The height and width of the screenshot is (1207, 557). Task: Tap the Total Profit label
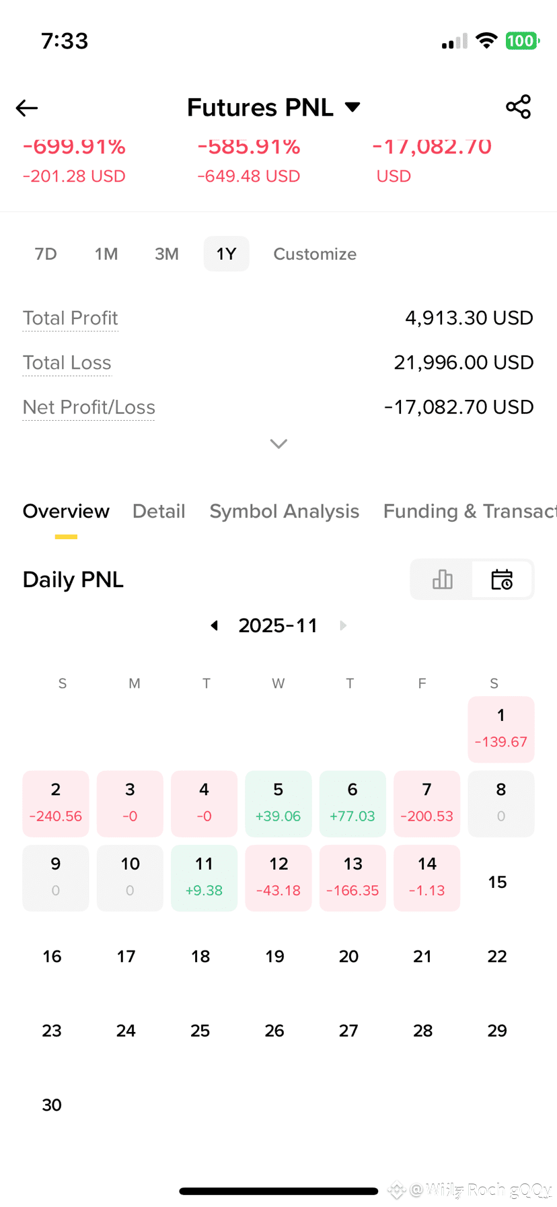point(71,318)
